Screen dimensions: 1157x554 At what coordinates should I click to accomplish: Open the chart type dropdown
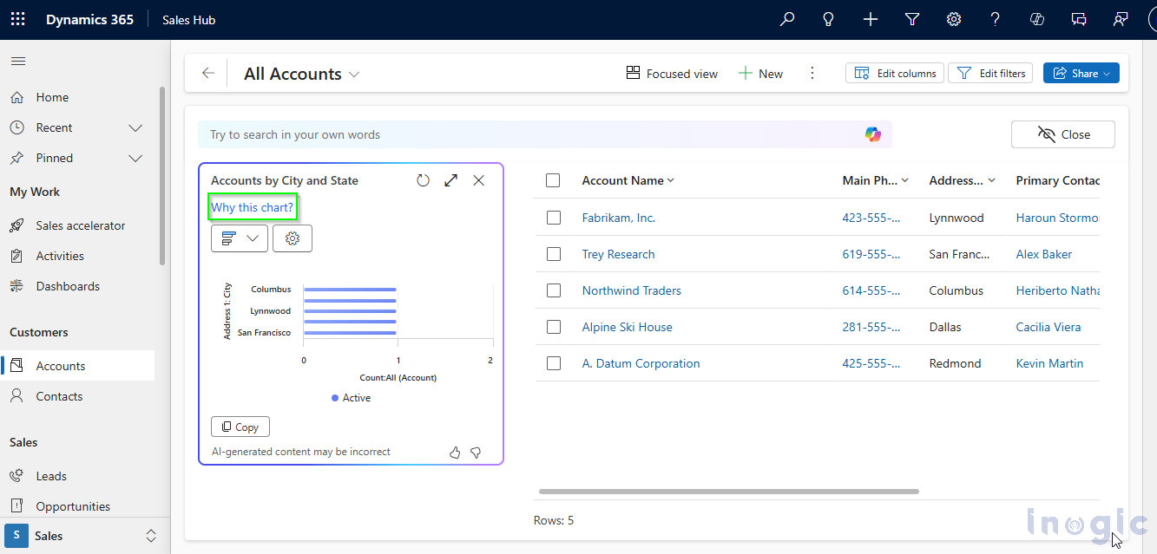(x=240, y=238)
